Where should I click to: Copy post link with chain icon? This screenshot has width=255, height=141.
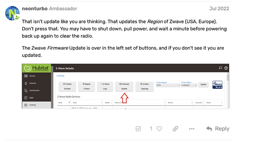click(175, 129)
